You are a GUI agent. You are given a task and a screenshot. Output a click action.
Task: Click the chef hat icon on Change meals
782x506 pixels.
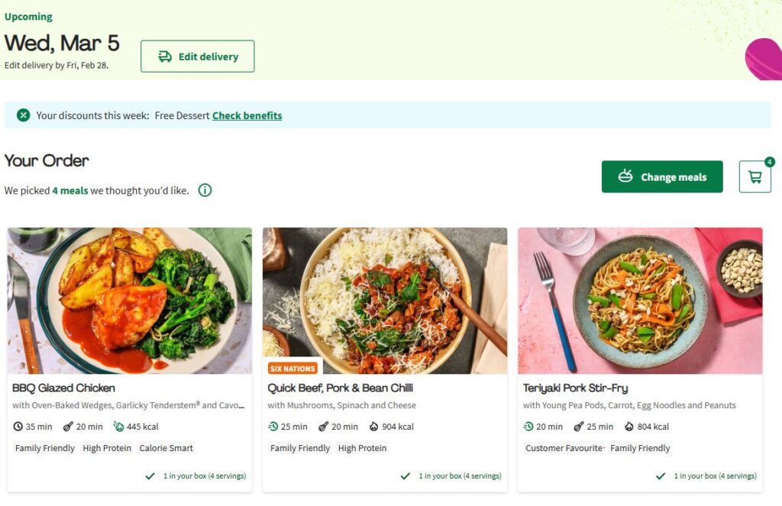pos(626,176)
